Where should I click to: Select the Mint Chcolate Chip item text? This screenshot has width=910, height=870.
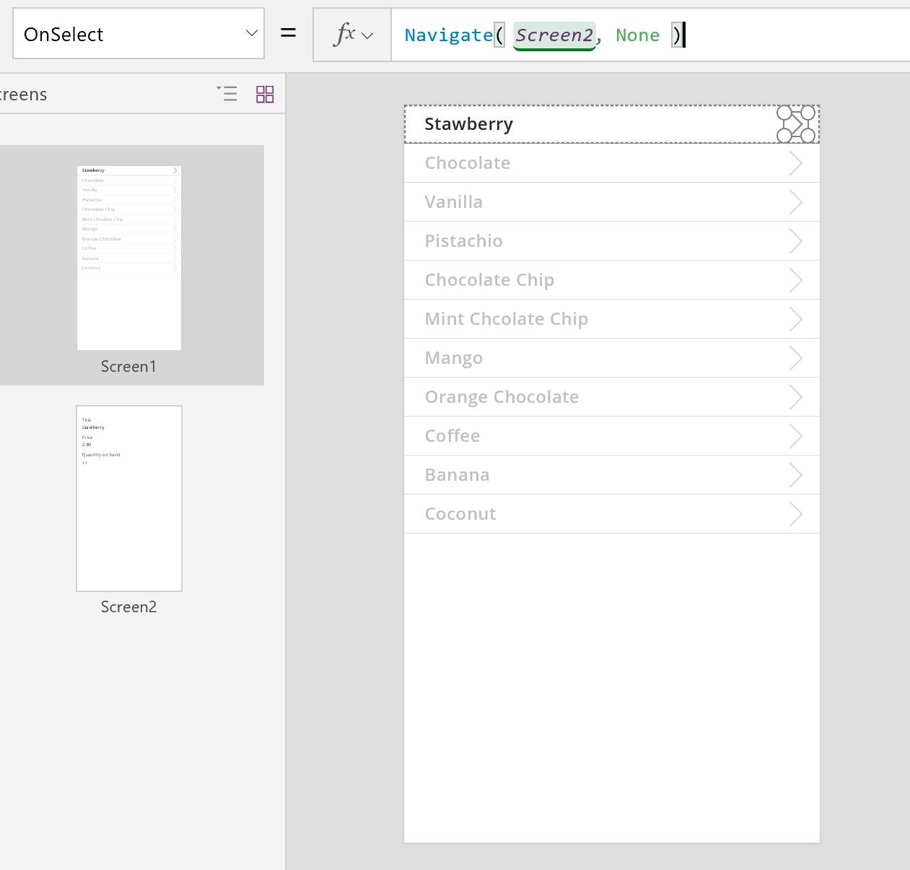[x=507, y=319]
